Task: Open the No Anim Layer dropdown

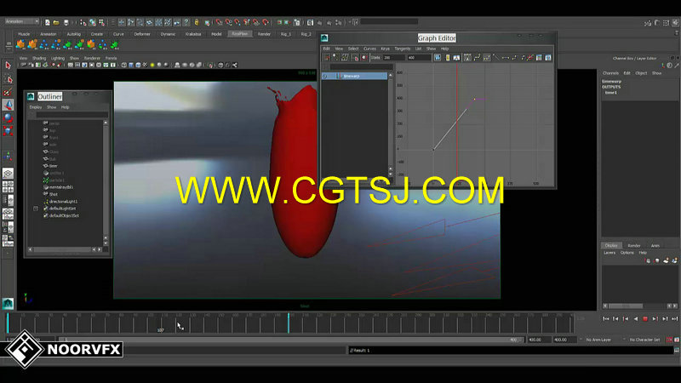Action: [x=598, y=340]
